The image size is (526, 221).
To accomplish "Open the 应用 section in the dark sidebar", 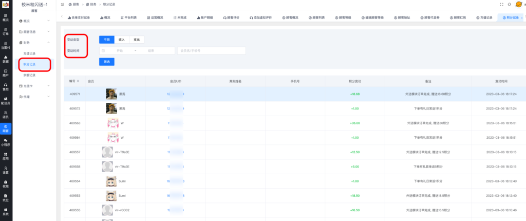I will click(x=6, y=156).
